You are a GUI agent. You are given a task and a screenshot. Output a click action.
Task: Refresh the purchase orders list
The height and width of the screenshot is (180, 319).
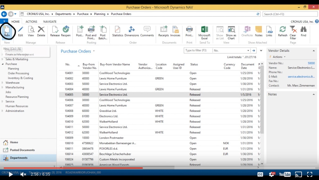click(x=283, y=31)
